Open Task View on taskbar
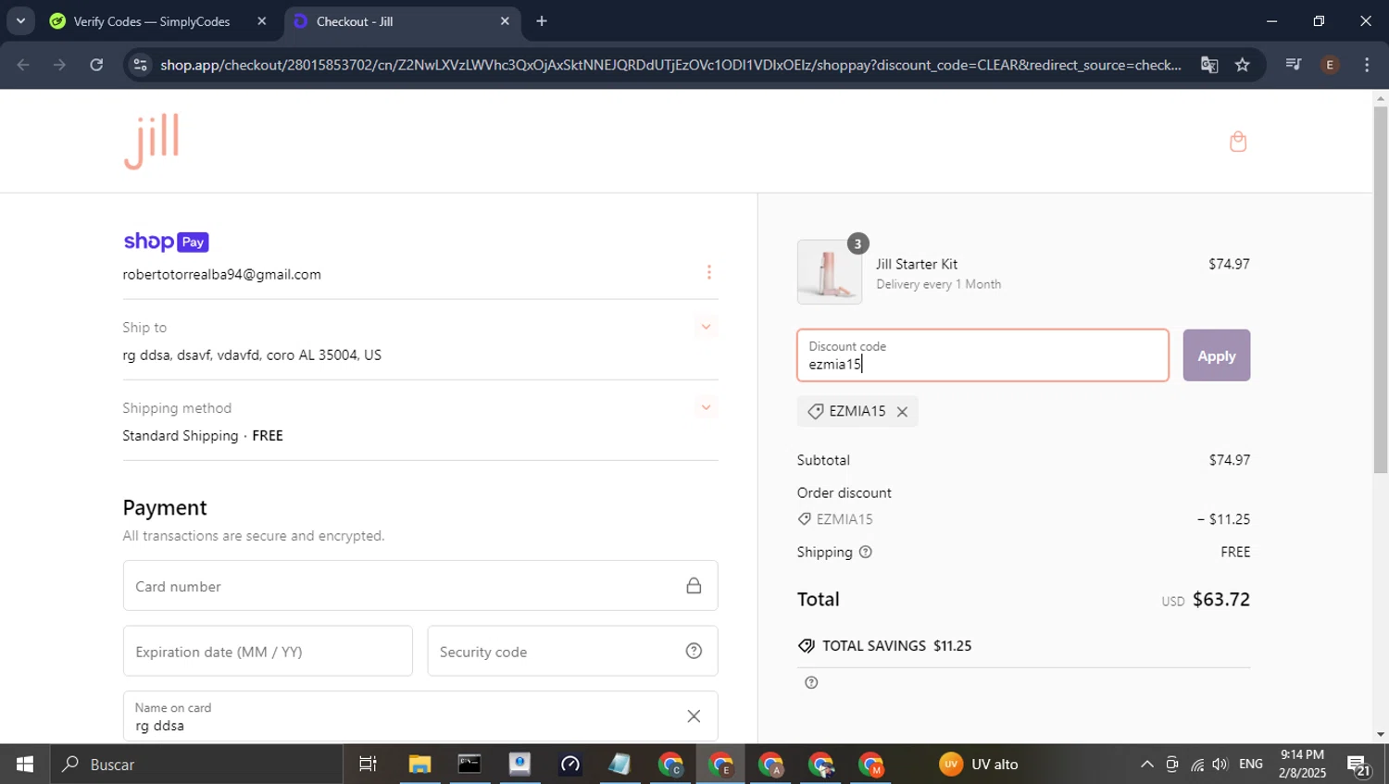Screen dimensions: 1389x784 368,765
